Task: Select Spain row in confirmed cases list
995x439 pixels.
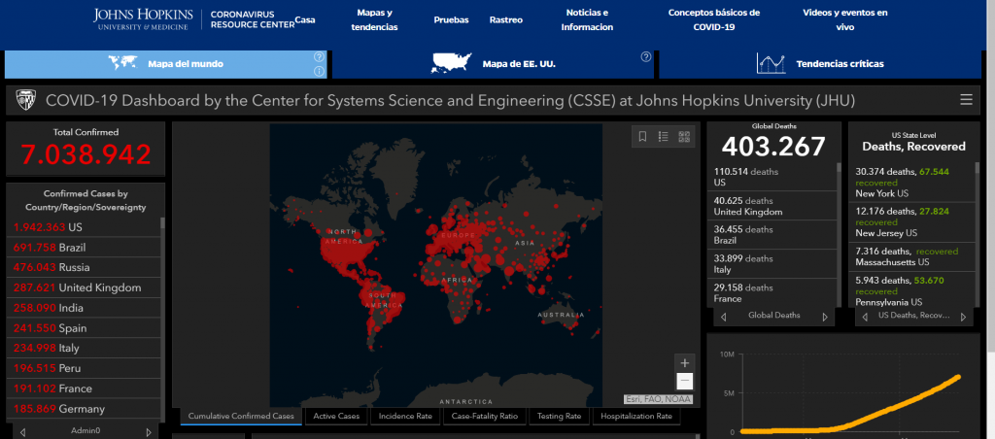Action: (84, 328)
